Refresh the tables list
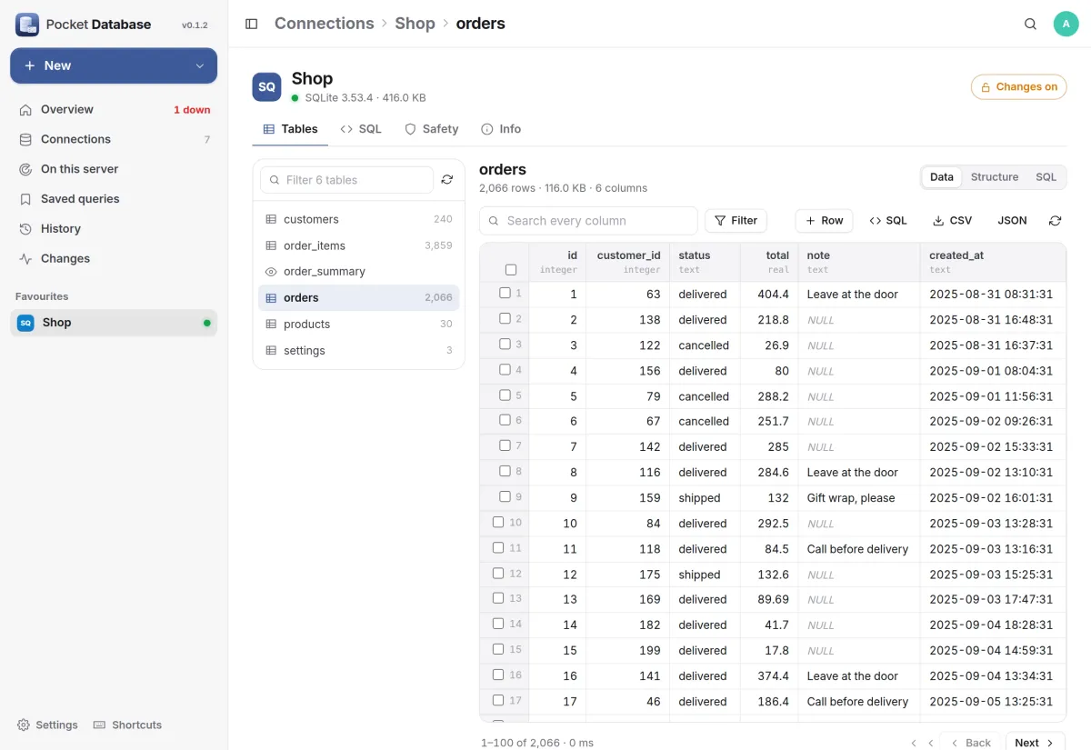 coord(447,180)
